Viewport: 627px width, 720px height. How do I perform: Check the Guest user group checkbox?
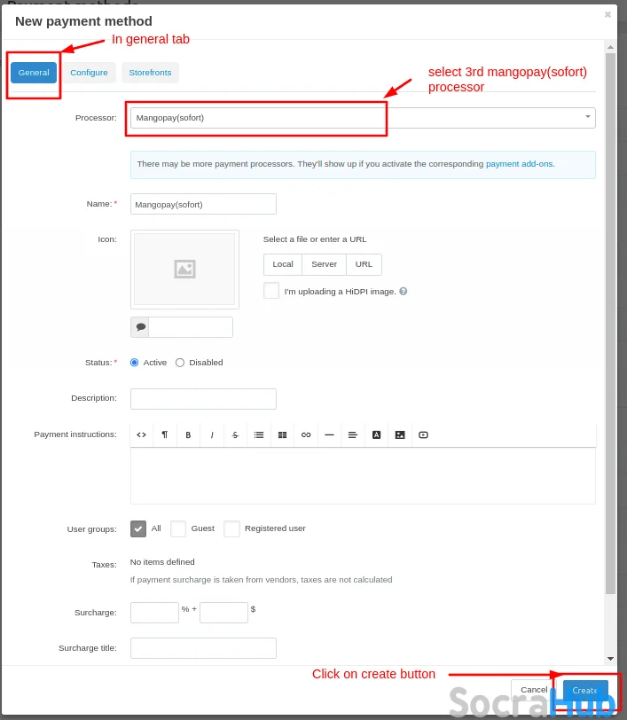[178, 528]
